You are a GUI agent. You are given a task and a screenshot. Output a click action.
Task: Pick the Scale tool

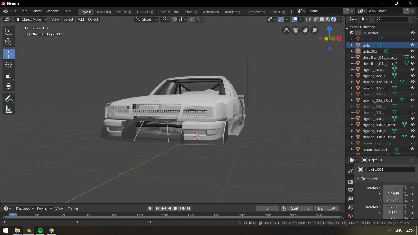pyautogui.click(x=9, y=75)
